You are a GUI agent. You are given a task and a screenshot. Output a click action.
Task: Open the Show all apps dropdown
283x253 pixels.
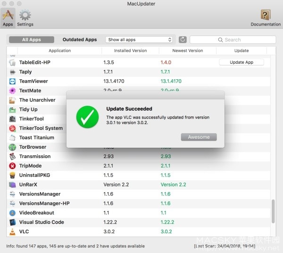click(x=139, y=40)
